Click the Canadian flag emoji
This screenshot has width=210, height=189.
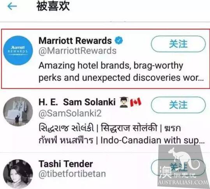coord(136,102)
